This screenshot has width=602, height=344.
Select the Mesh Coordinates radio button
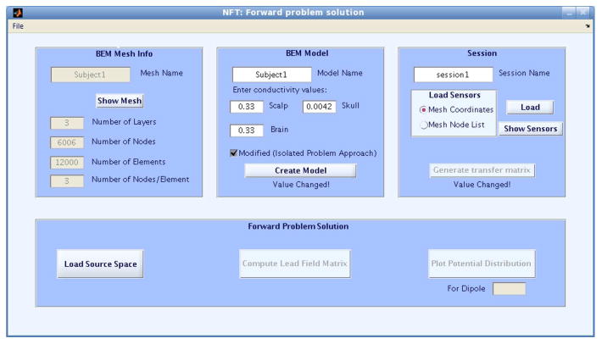pyautogui.click(x=423, y=109)
